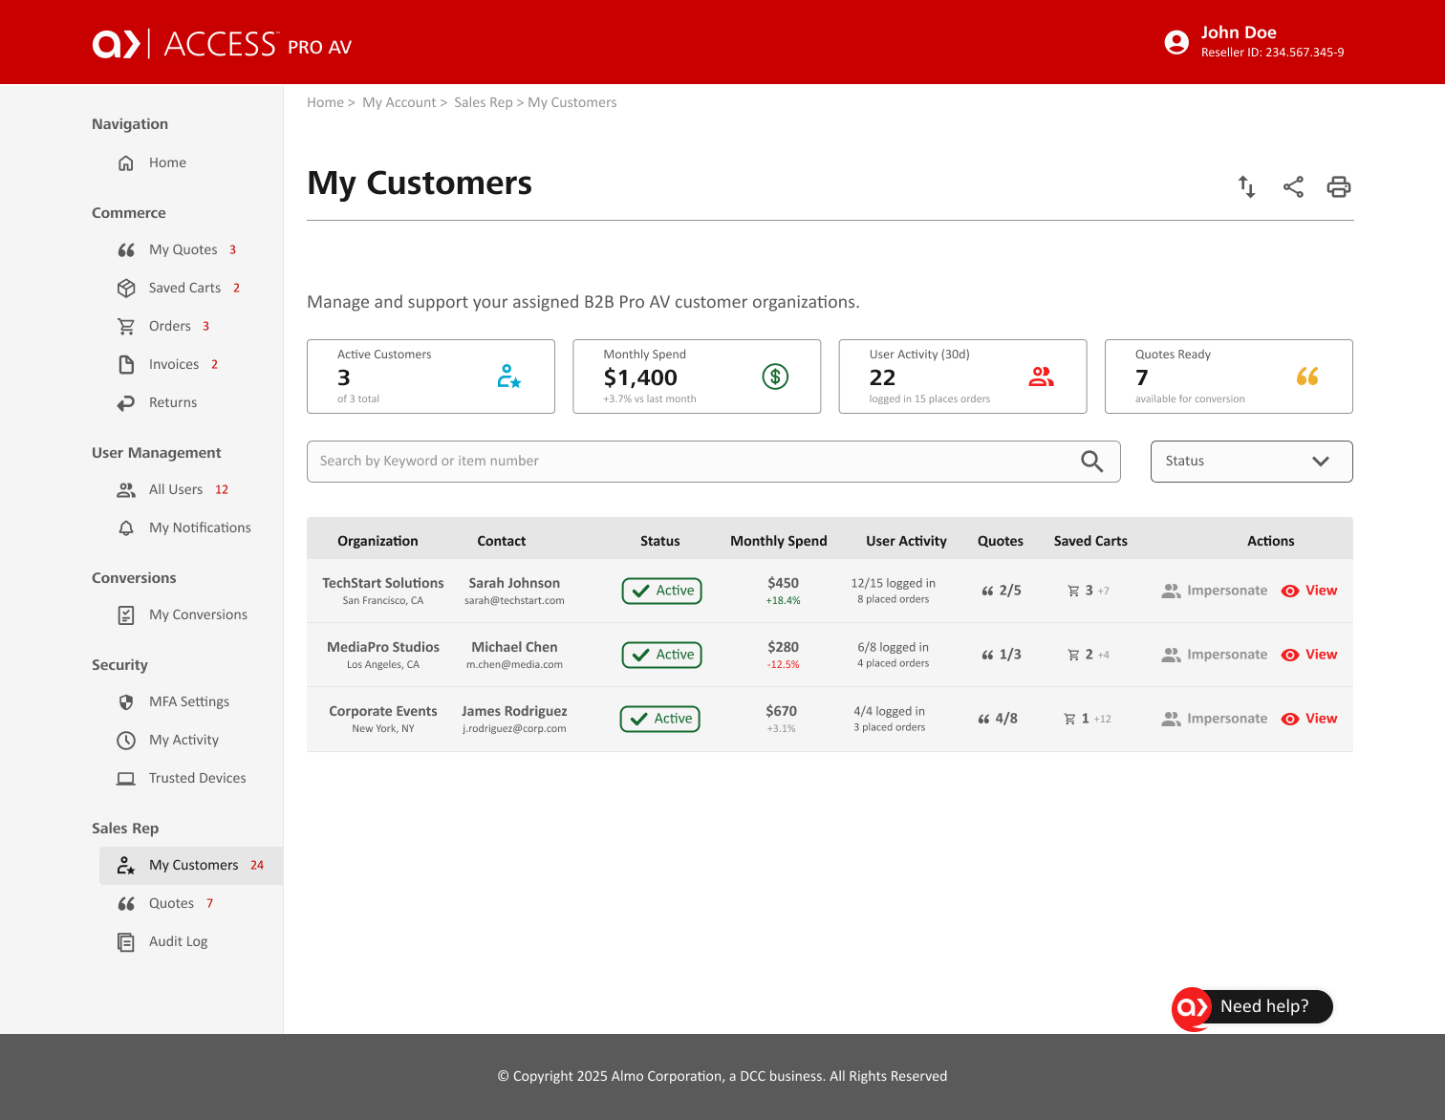Click the sort arrows icon beside My Customers title
Image resolution: width=1445 pixels, height=1120 pixels.
pyautogui.click(x=1246, y=186)
